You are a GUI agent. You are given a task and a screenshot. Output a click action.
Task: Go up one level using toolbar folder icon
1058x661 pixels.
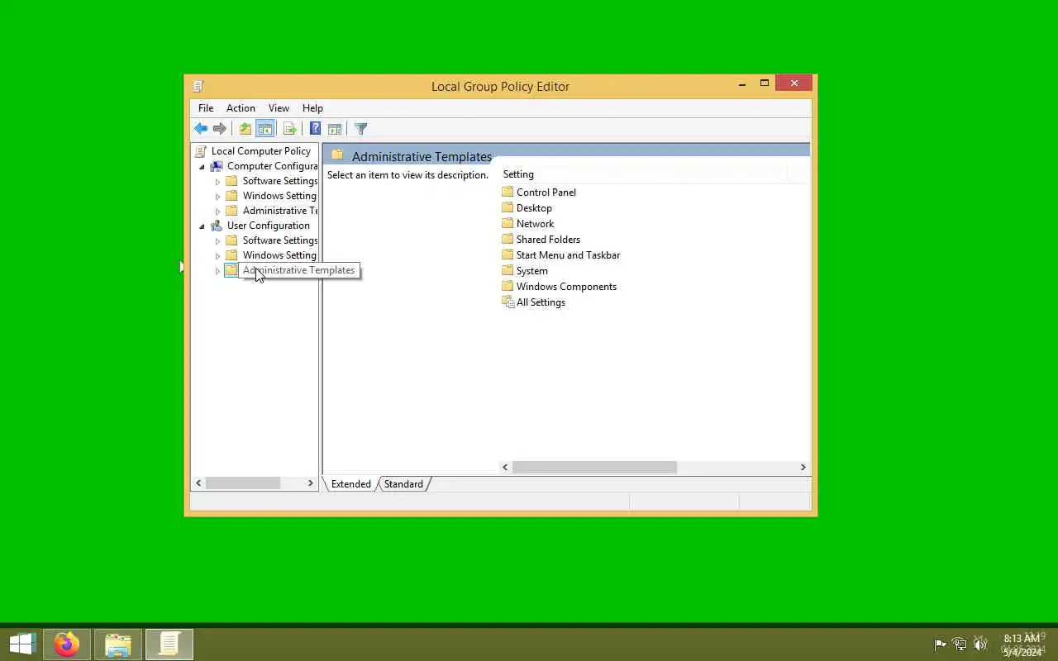tap(245, 129)
